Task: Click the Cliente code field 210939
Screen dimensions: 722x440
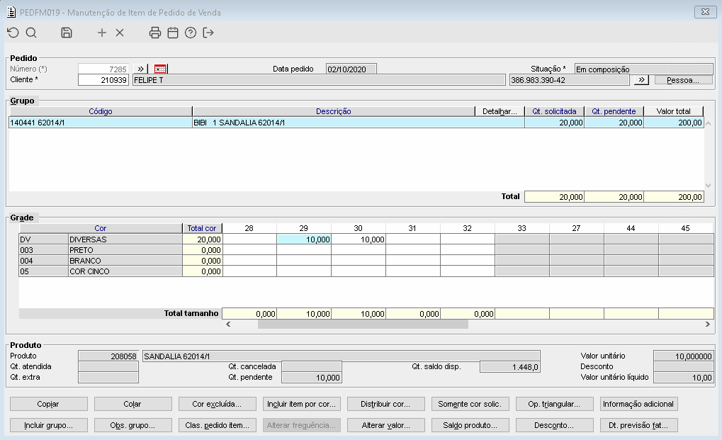Action: 103,80
